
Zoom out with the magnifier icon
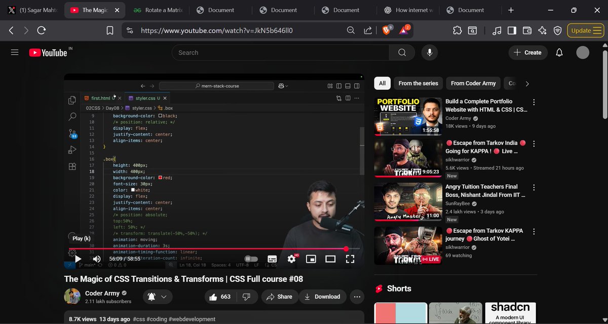(351, 30)
